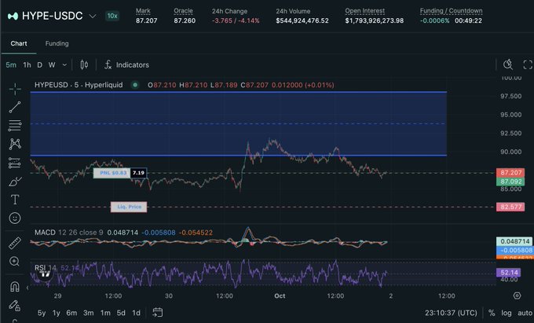Set the date range to 1d
Screen dimensions: 534x323
click(x=136, y=313)
